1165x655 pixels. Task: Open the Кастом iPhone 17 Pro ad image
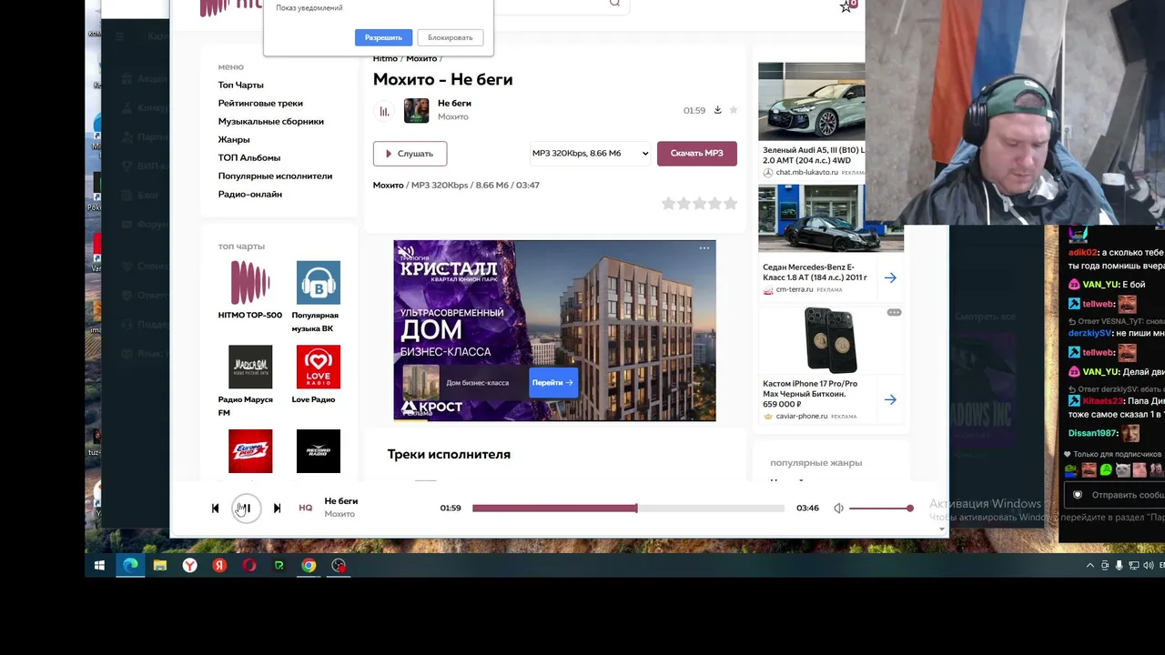pyautogui.click(x=830, y=340)
